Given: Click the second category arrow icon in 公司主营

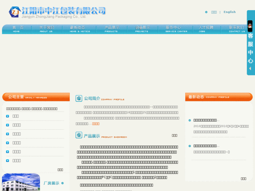Looking at the screenshot, I should point(7,125).
